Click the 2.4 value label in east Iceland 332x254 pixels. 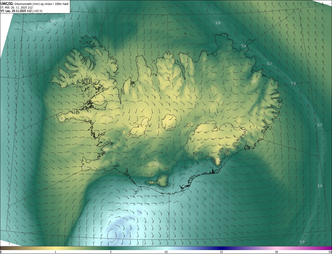pyautogui.click(x=254, y=81)
